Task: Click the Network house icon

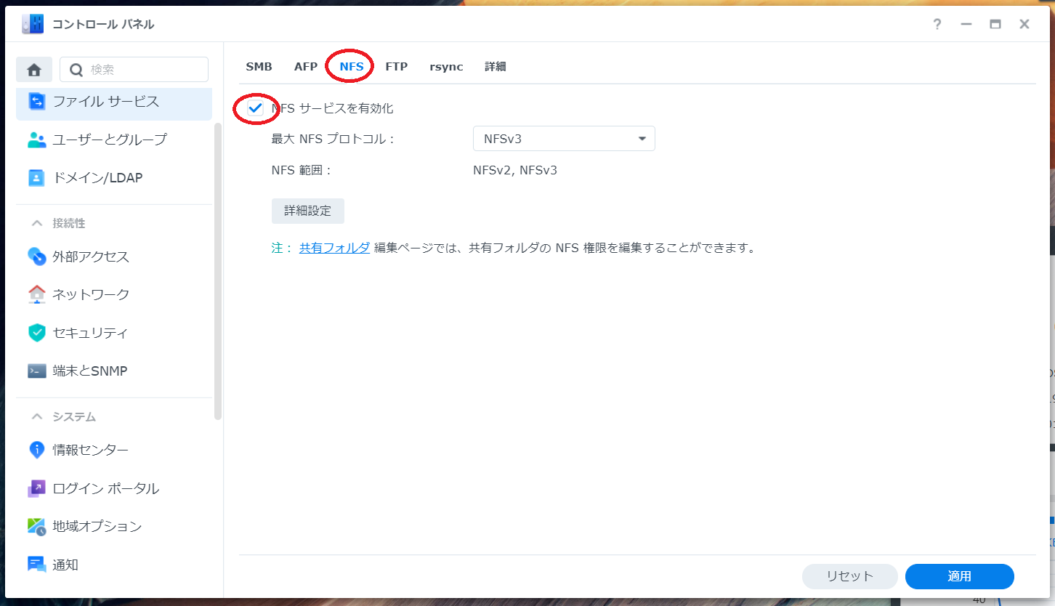Action: (x=37, y=294)
